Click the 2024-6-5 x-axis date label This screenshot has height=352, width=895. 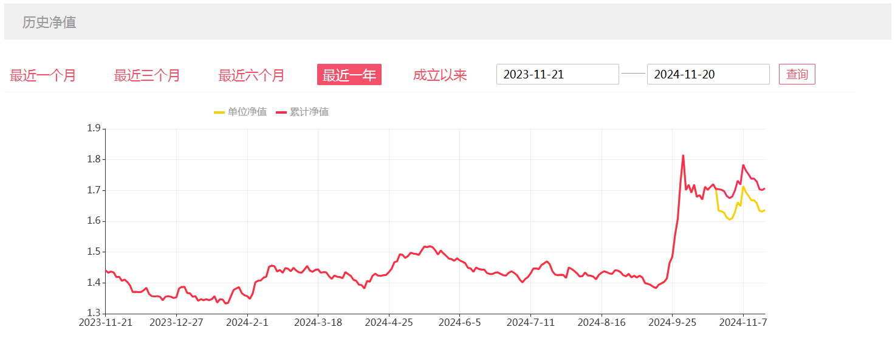click(x=459, y=322)
